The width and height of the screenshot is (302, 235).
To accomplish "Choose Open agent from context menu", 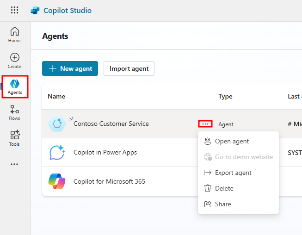I will tap(232, 142).
